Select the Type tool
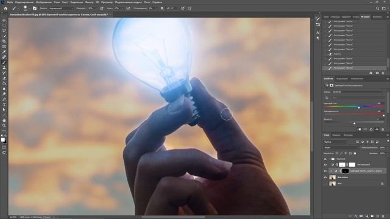Image resolution: width=390 pixels, height=219 pixels. [x=4, y=105]
